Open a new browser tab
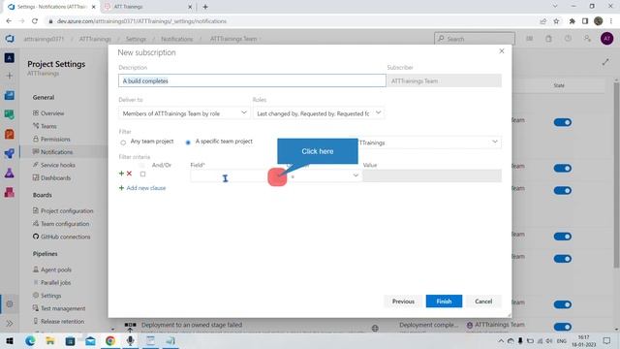620x349 pixels. click(x=205, y=7)
